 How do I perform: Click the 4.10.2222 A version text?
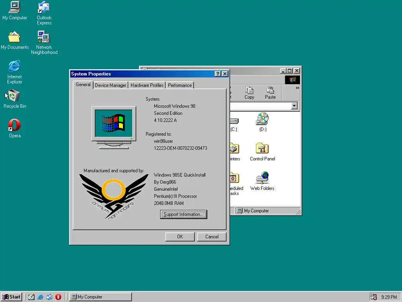point(165,120)
